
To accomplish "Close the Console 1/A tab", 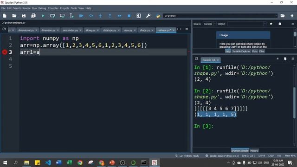I will pos(218,60).
